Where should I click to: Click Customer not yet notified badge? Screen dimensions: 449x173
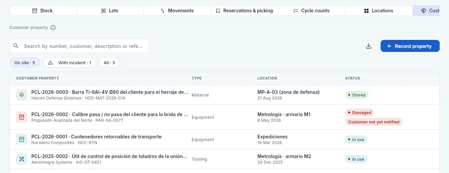(x=374, y=122)
